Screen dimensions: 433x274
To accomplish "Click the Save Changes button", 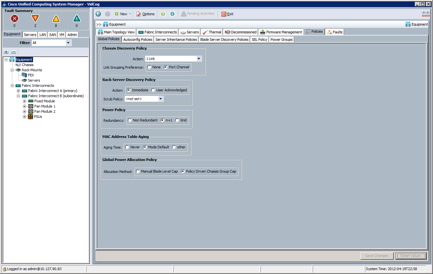I will click(377, 256).
